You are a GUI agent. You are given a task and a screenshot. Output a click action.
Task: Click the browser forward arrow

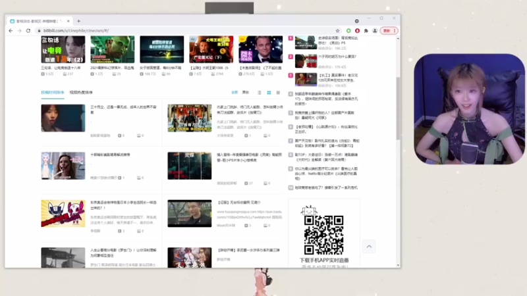(x=20, y=30)
